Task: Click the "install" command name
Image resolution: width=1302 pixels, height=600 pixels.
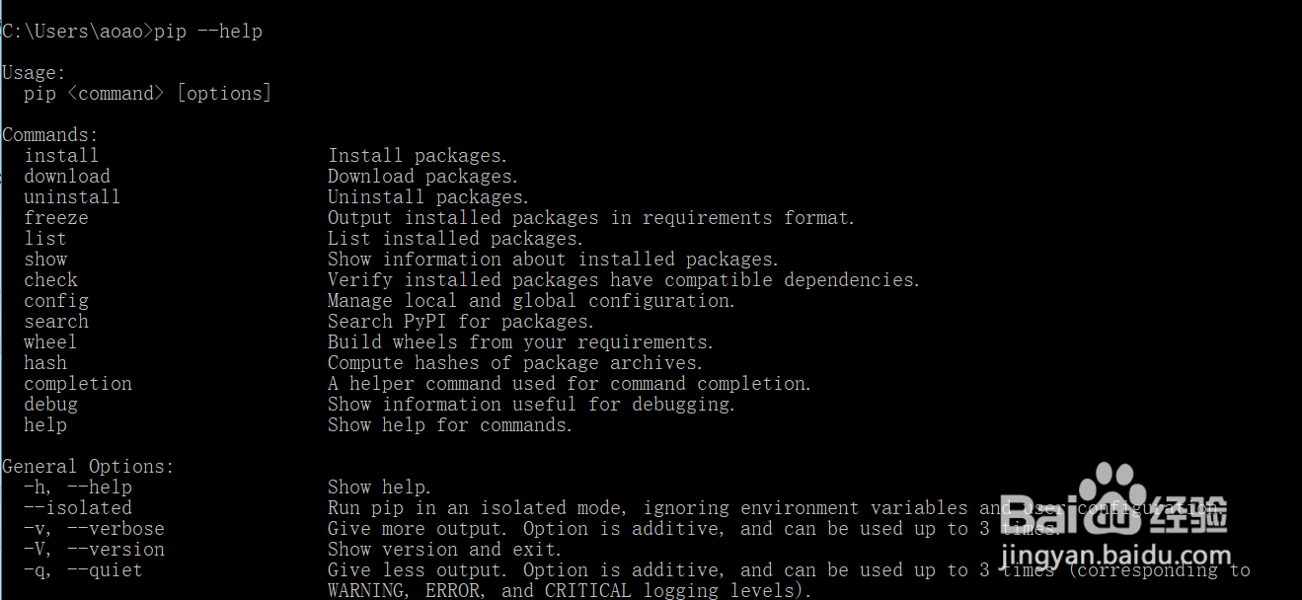Action: pyautogui.click(x=61, y=156)
